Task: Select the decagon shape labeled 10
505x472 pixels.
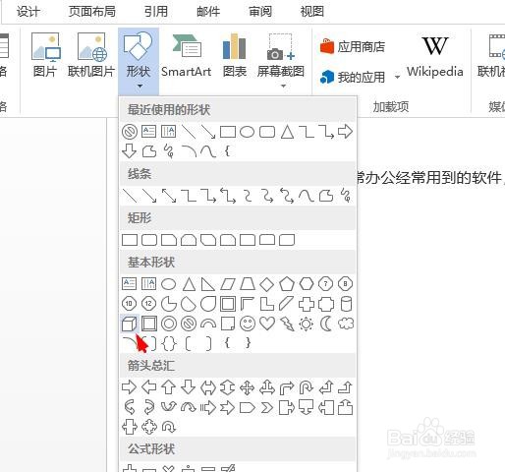Action: pyautogui.click(x=129, y=304)
